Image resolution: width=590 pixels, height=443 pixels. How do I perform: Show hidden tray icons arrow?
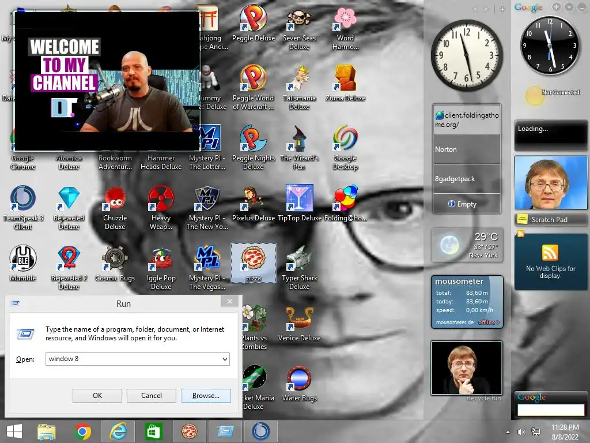(508, 432)
